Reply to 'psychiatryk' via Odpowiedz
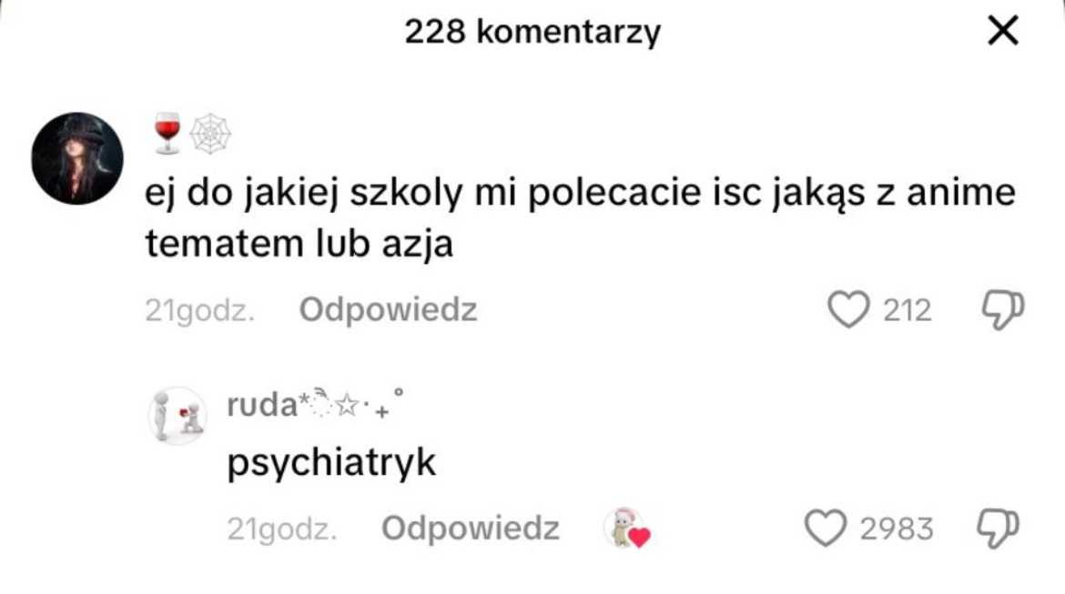The image size is (1065, 594). point(470,529)
